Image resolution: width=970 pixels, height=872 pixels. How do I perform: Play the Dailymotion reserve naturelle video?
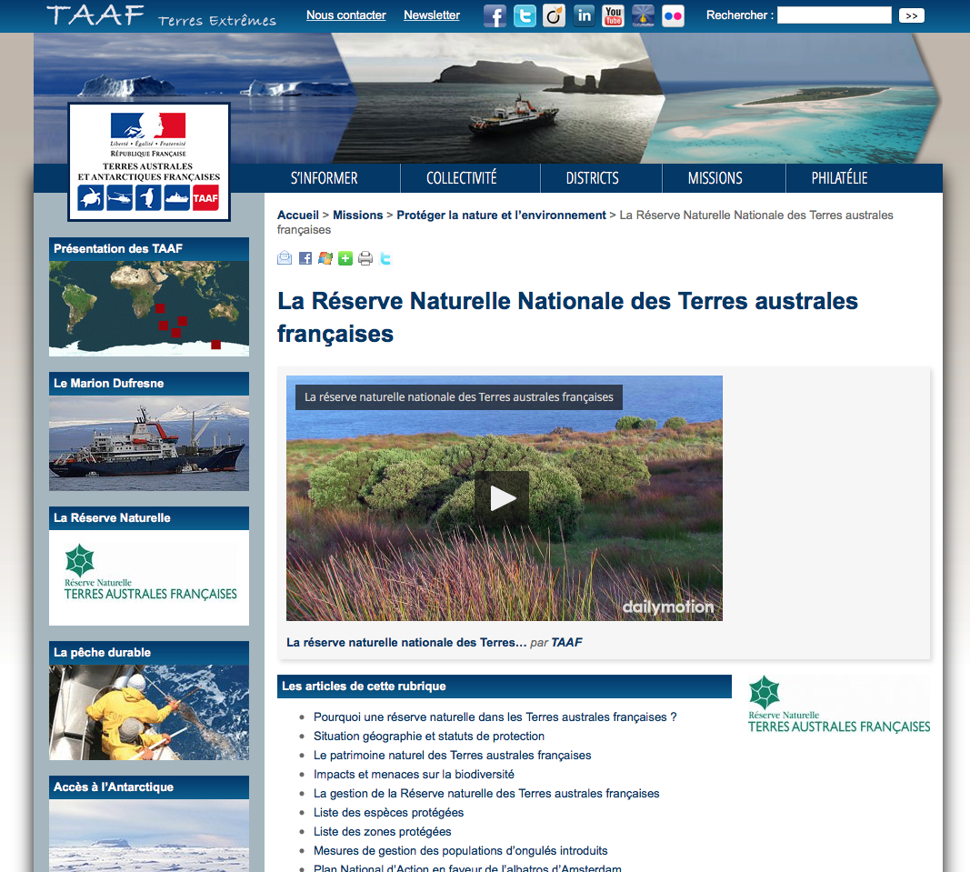pos(502,497)
